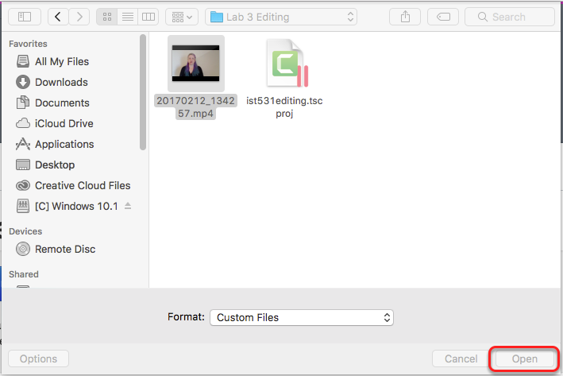Click the Cancel button
This screenshot has height=376, width=563.
pyautogui.click(x=460, y=359)
